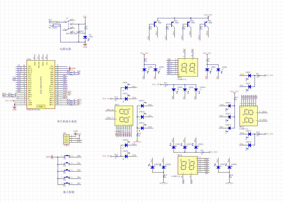
Task: Click the PA8 net label below R2
Action: pos(148,37)
